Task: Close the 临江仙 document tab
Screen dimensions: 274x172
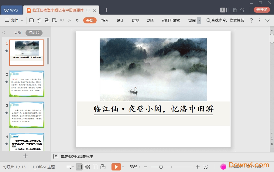Action: 94,10
